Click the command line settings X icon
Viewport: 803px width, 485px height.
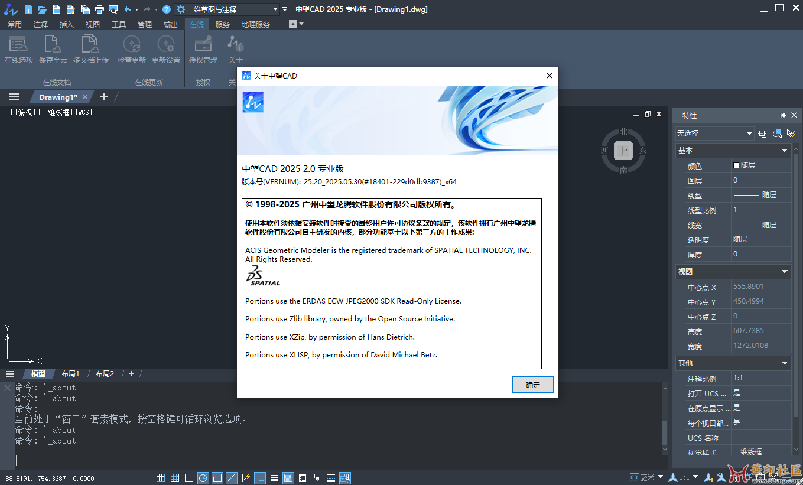pyautogui.click(x=7, y=388)
